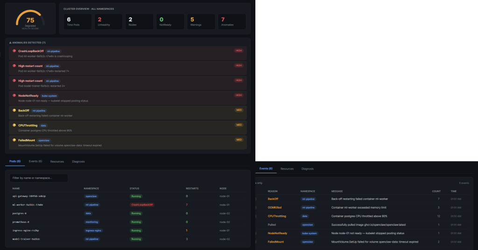
Task: Select the Unhealthy pods summary card
Action: (x=108, y=21)
